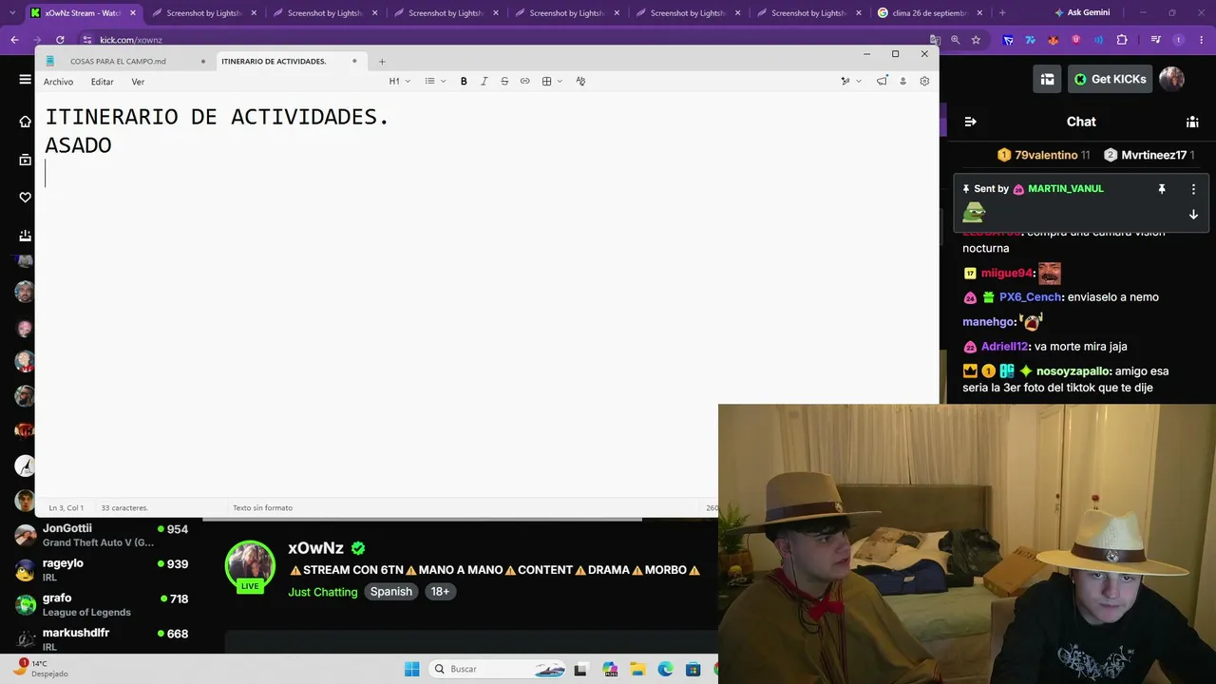This screenshot has width=1216, height=684.
Task: Open a new Chrome tab
Action: [x=1002, y=13]
